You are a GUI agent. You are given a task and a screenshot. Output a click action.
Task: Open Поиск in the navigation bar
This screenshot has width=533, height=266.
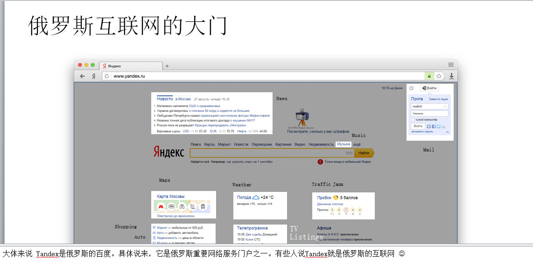pyautogui.click(x=196, y=144)
